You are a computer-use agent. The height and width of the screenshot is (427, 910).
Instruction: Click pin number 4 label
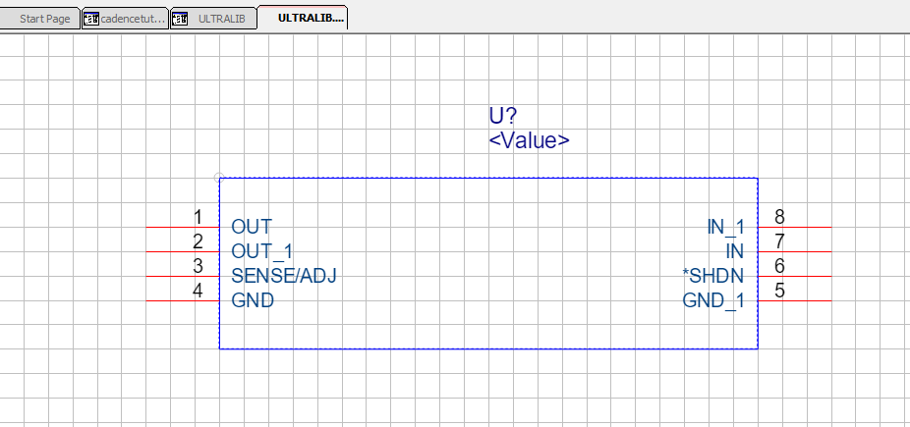coord(198,291)
